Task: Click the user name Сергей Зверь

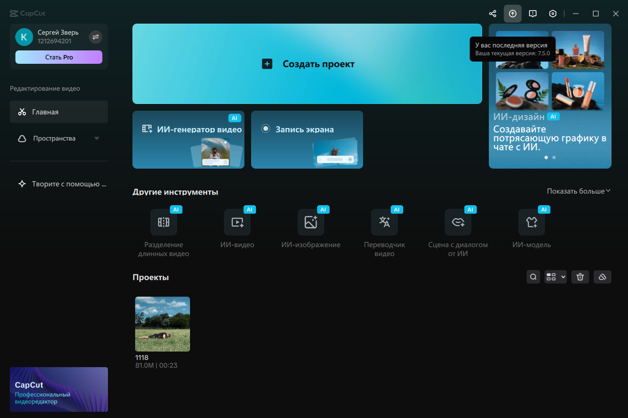Action: coord(58,32)
